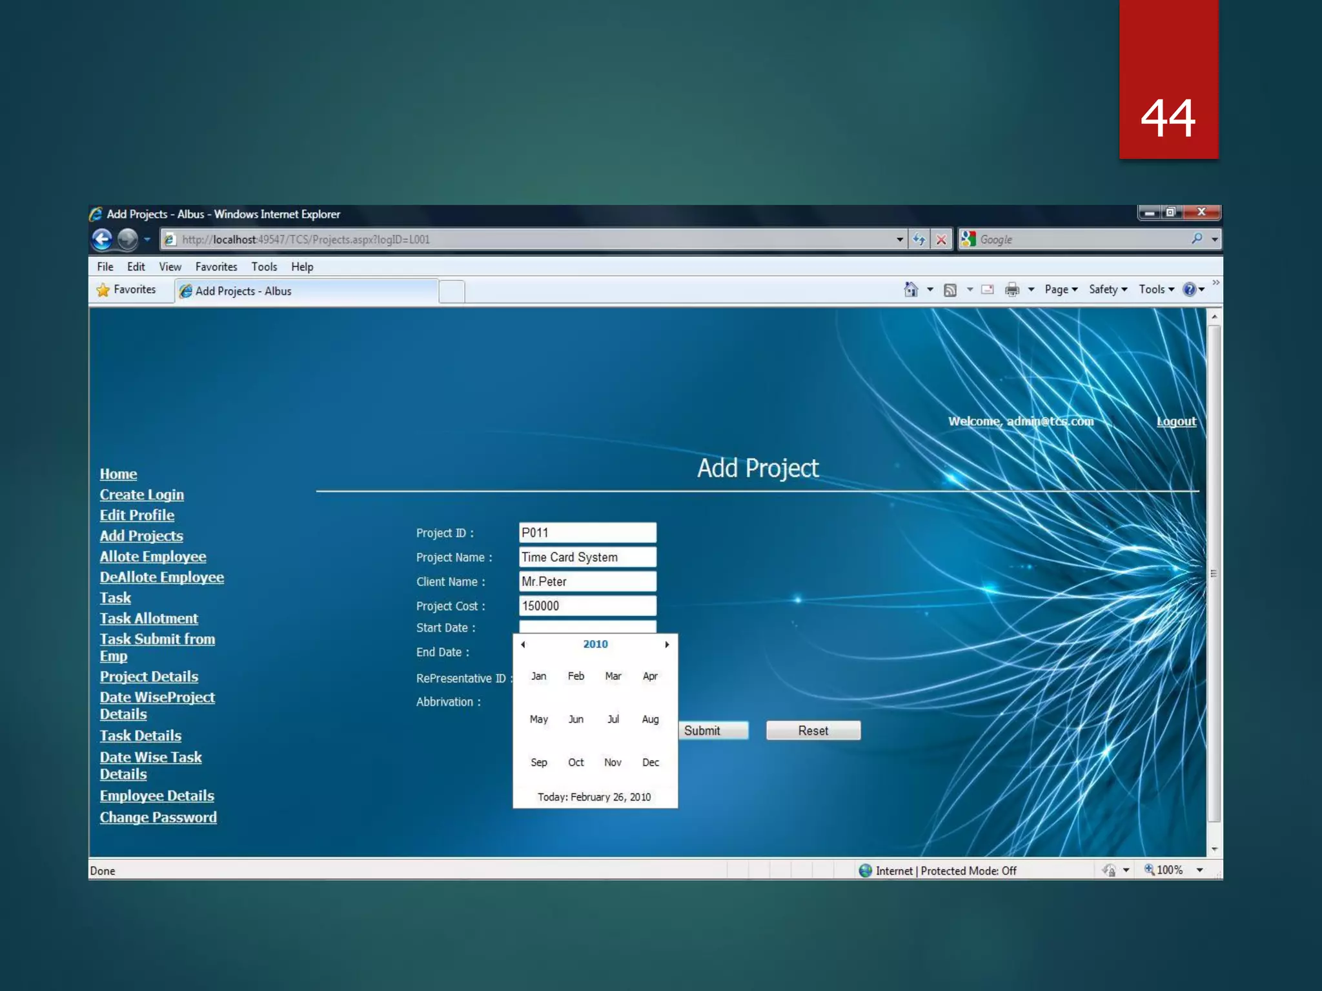Click the Favorites star icon
The height and width of the screenshot is (991, 1322).
[103, 290]
